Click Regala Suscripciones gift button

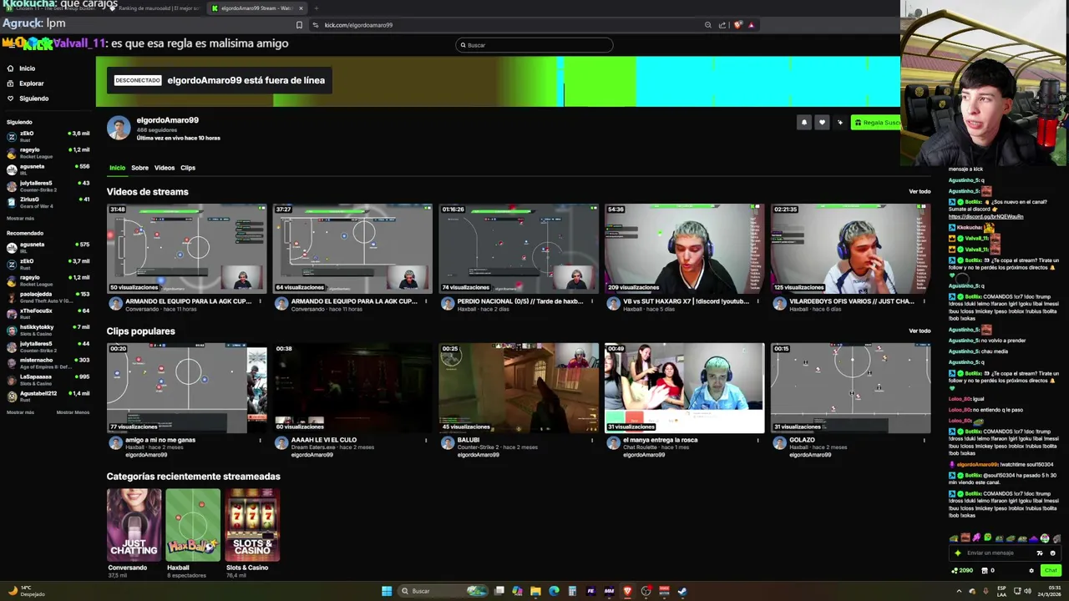click(875, 123)
